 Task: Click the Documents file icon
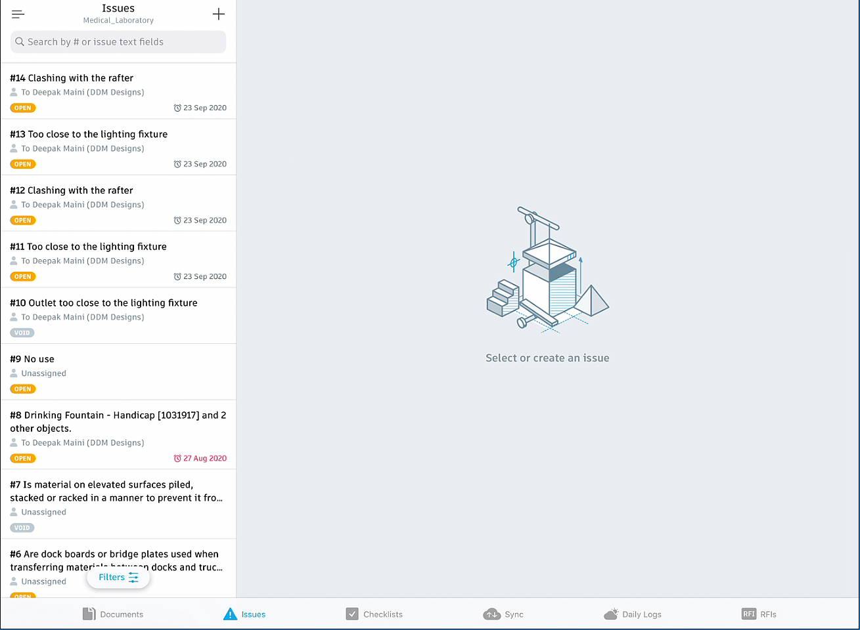tap(89, 614)
